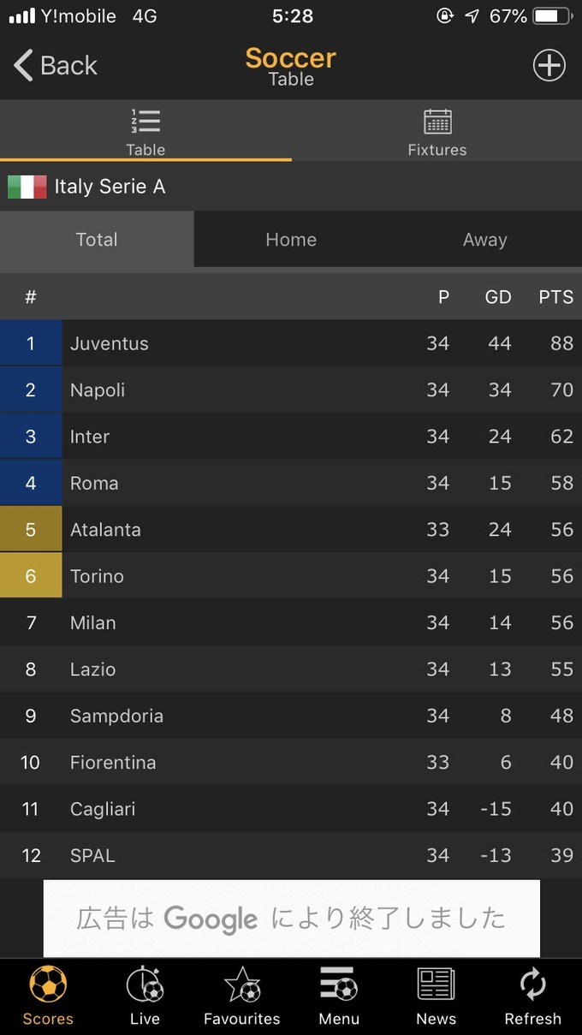
Task: Open the Live stopwatch icon
Action: click(x=145, y=984)
